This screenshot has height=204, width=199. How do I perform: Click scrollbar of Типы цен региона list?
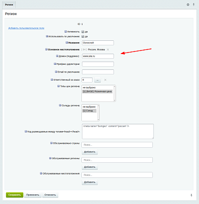tap(115, 93)
